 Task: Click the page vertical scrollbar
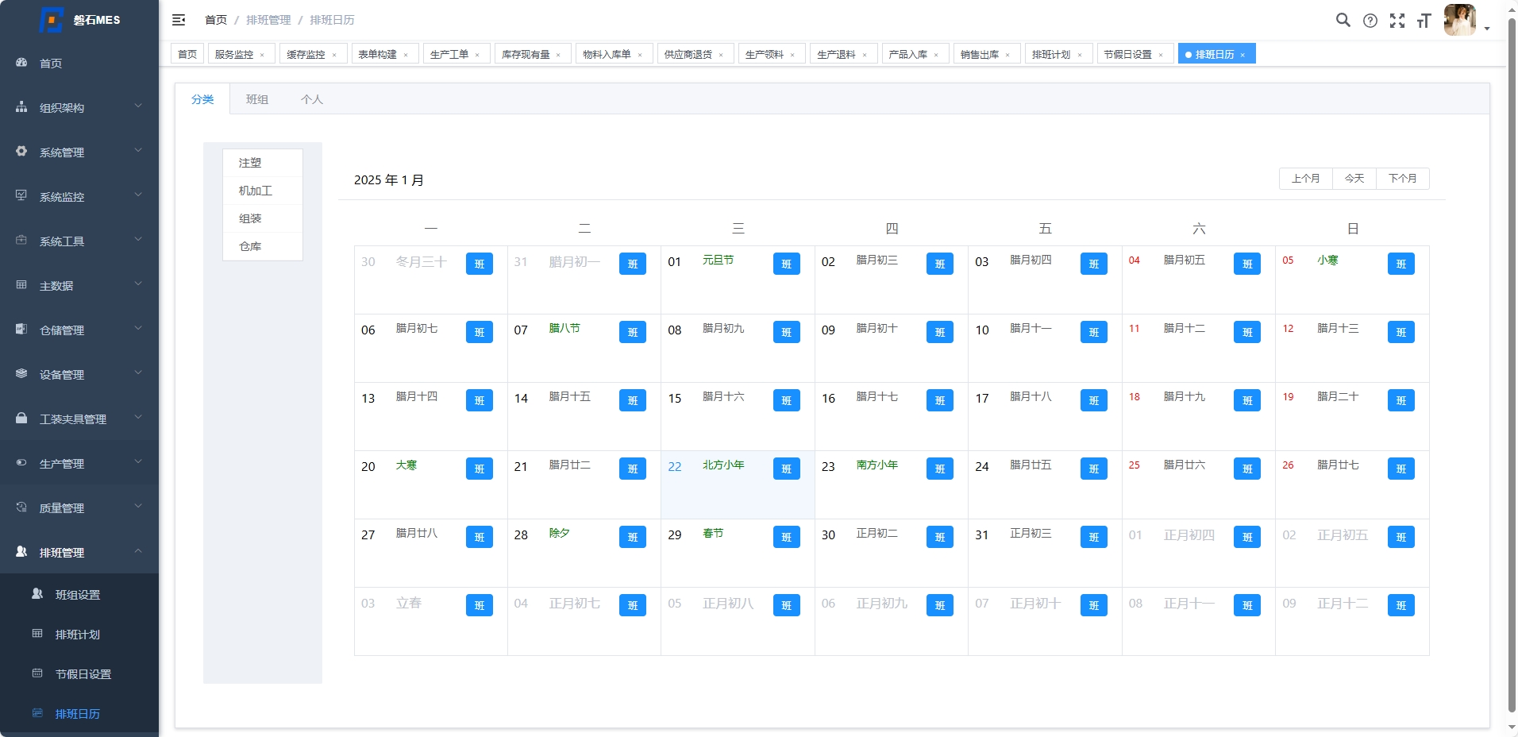tap(1512, 365)
